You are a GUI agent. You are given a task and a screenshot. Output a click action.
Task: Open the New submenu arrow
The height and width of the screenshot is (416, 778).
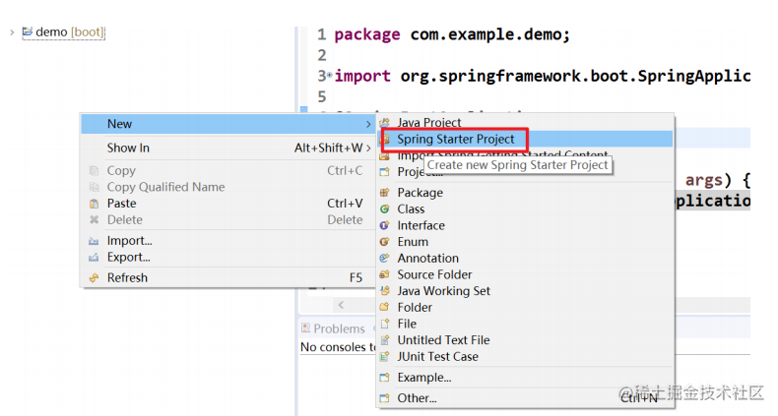[x=368, y=124]
